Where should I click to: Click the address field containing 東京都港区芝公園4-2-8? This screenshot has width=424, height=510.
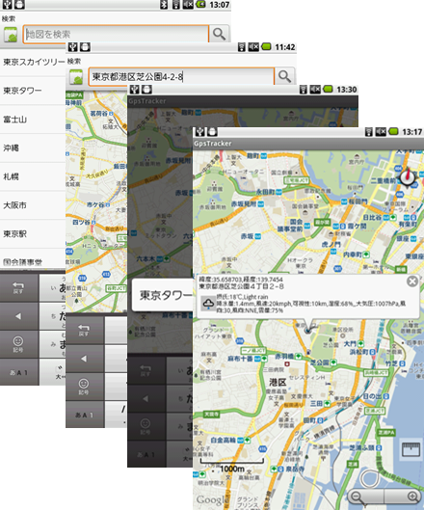tap(181, 76)
